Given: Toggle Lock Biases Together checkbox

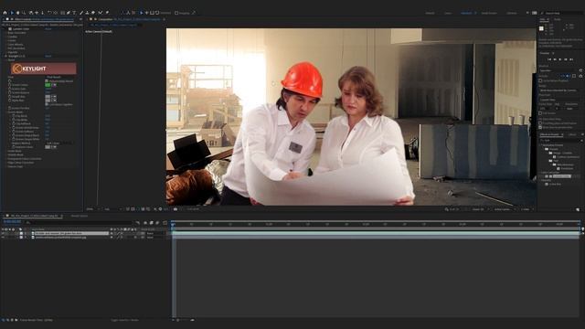Looking at the screenshot, I should click(x=47, y=104).
